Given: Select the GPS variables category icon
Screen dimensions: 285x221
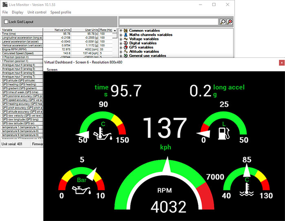Looking at the screenshot, I should (x=126, y=47).
